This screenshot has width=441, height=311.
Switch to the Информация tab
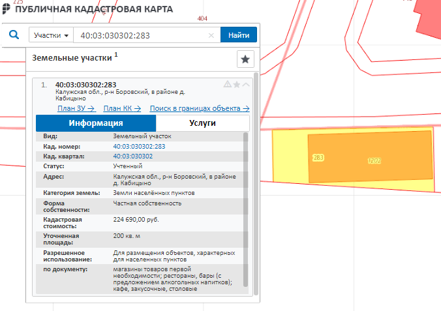click(x=96, y=123)
